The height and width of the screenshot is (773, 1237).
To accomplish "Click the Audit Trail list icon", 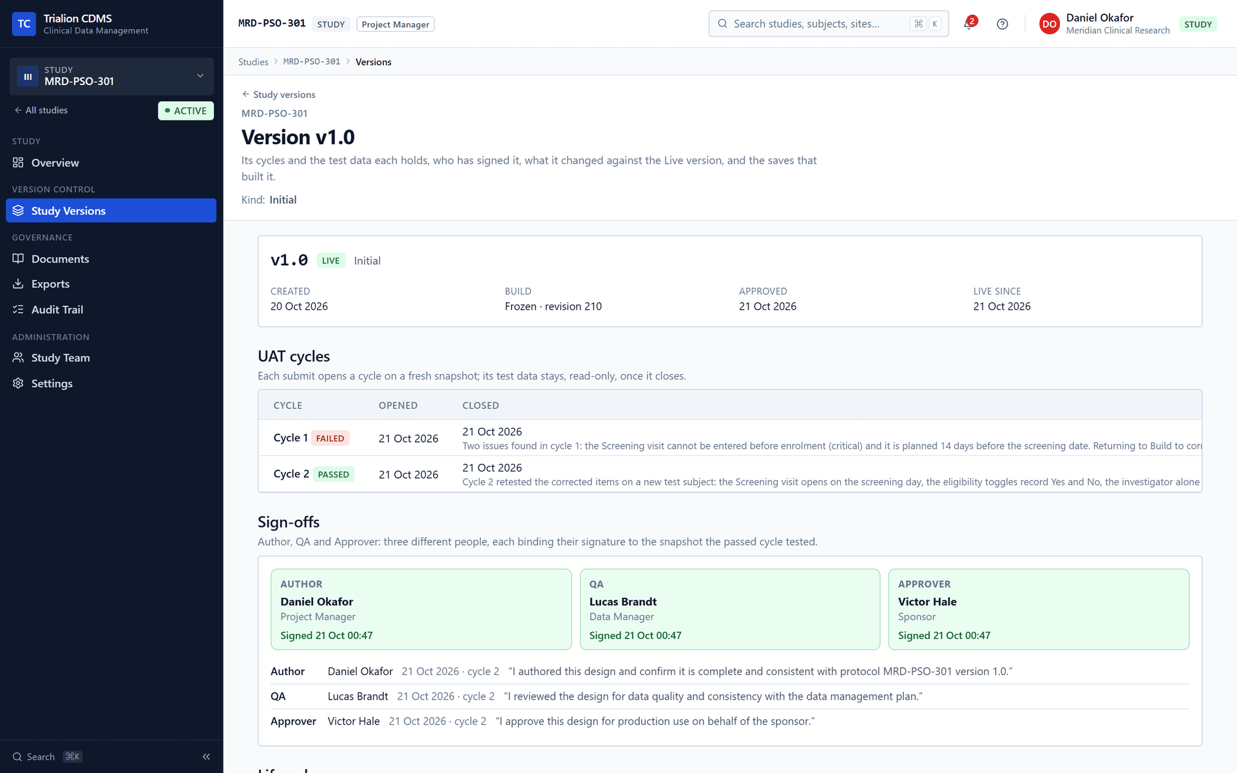I will (18, 309).
